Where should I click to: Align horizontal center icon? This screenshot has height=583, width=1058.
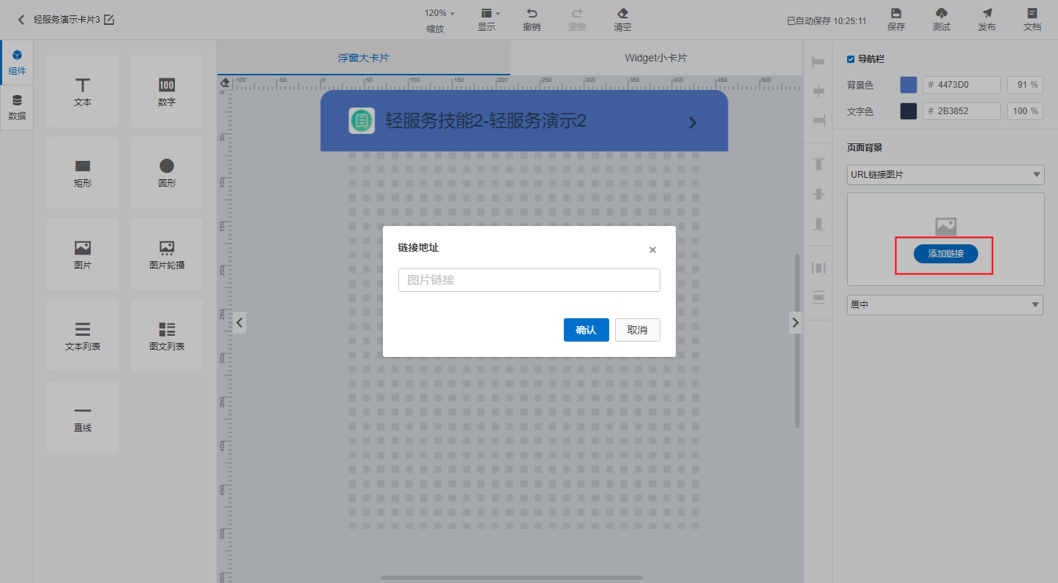pos(819,91)
